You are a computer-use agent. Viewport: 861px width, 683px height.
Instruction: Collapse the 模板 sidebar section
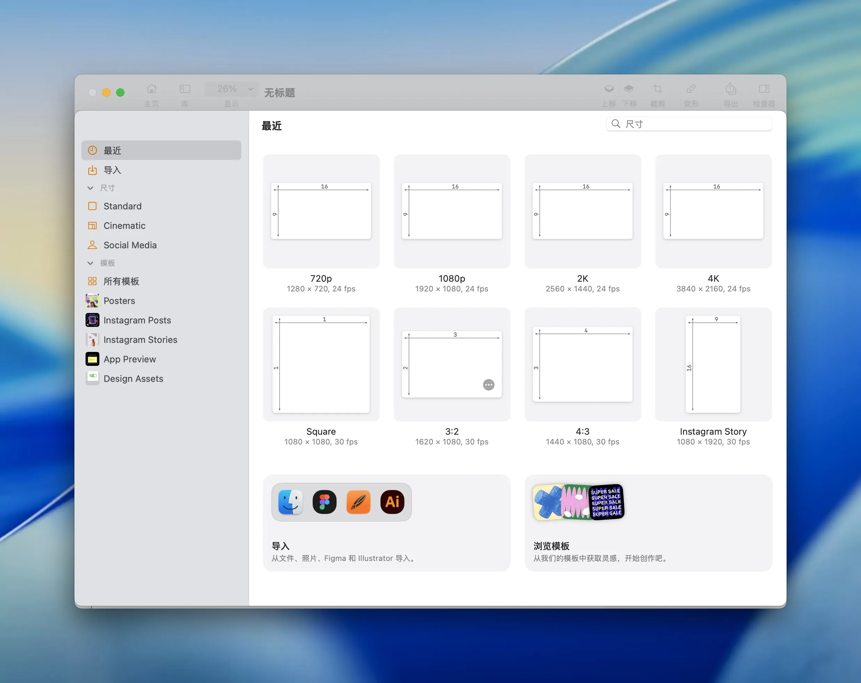(x=90, y=263)
